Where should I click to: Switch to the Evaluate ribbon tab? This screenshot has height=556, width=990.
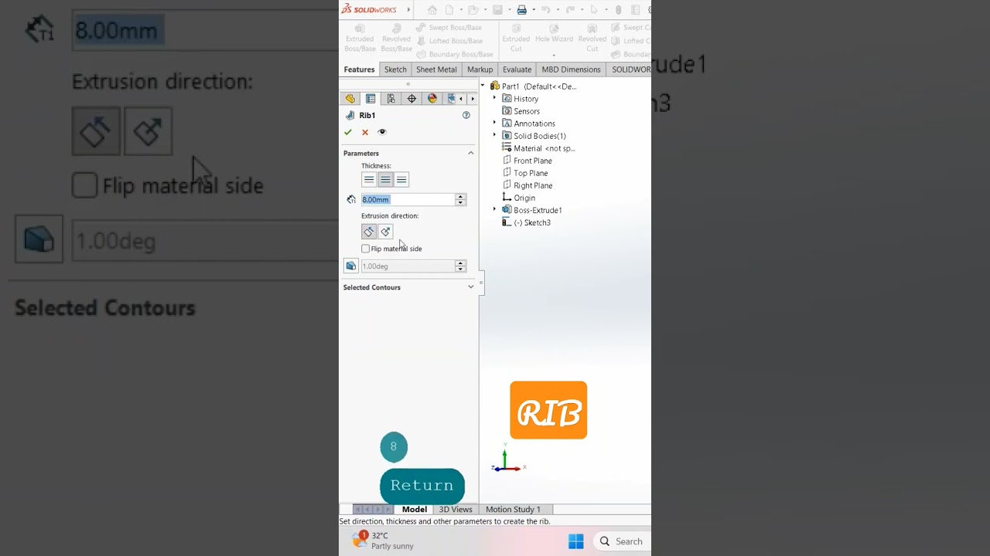coord(517,69)
